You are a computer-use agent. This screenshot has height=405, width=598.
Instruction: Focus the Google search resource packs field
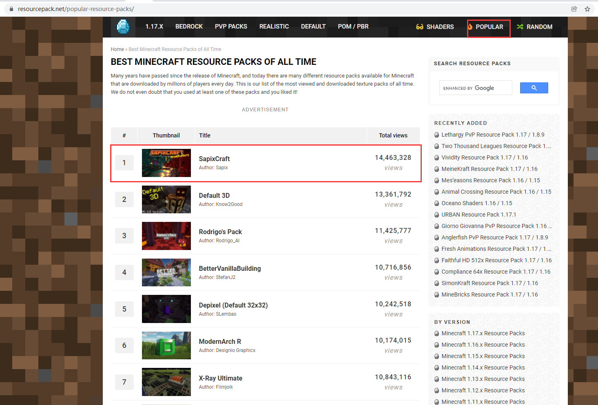coord(476,88)
